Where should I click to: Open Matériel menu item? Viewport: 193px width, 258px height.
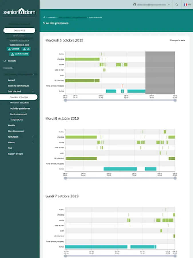pyautogui.click(x=12, y=125)
